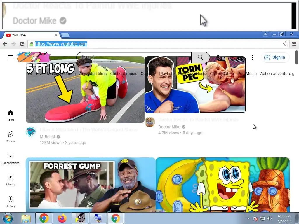This screenshot has width=299, height=224.
Task: Open Magnifier app in taskbar
Action: [98, 218]
